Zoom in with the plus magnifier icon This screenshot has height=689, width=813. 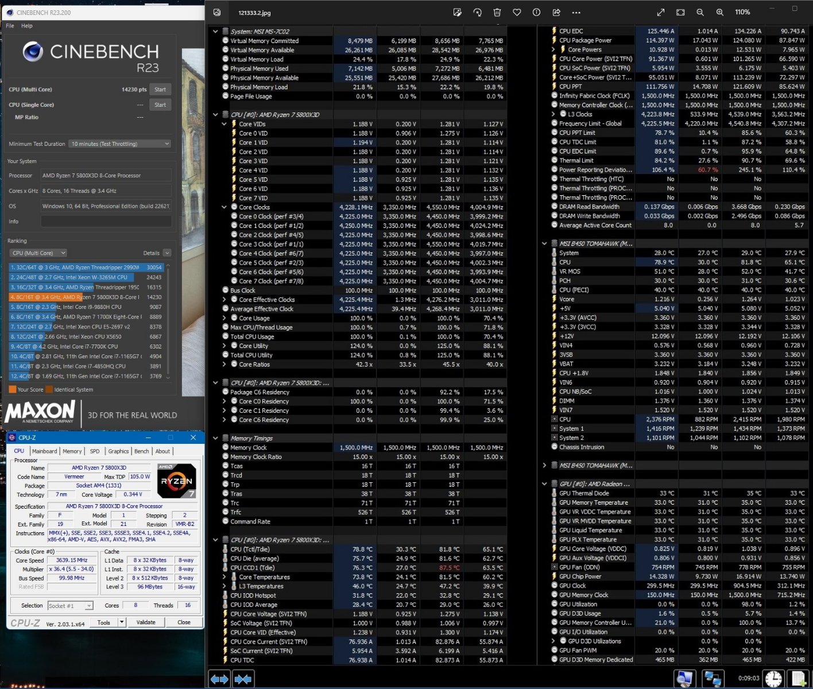pyautogui.click(x=719, y=12)
